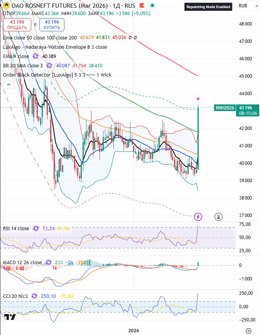260x335 pixels.
Task: Collapse the indicator legend with chevron button
Action: pyautogui.click(x=8, y=85)
